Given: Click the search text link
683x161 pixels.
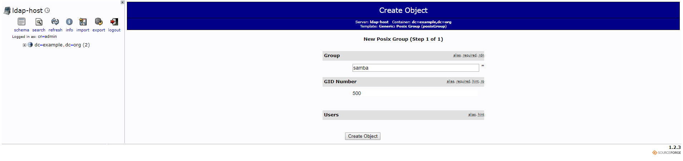Looking at the screenshot, I should [x=39, y=30].
